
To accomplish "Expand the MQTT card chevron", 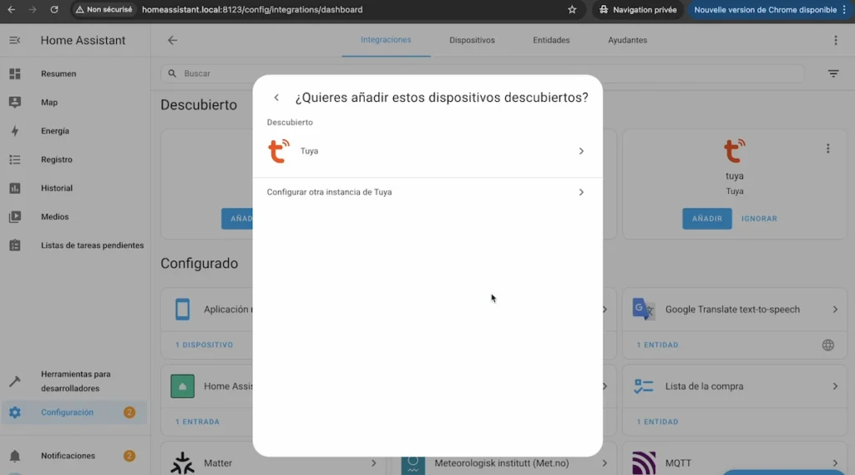I will coord(835,463).
